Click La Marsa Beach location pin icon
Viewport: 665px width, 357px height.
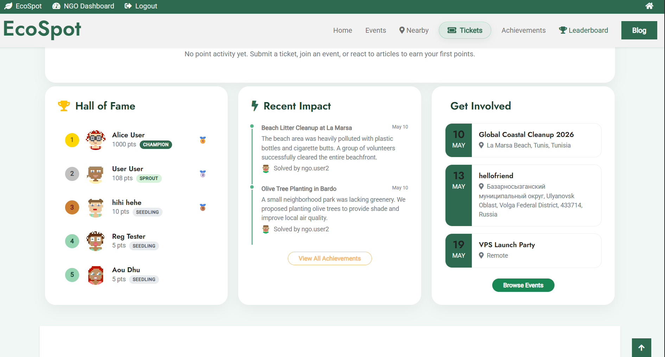point(481,145)
